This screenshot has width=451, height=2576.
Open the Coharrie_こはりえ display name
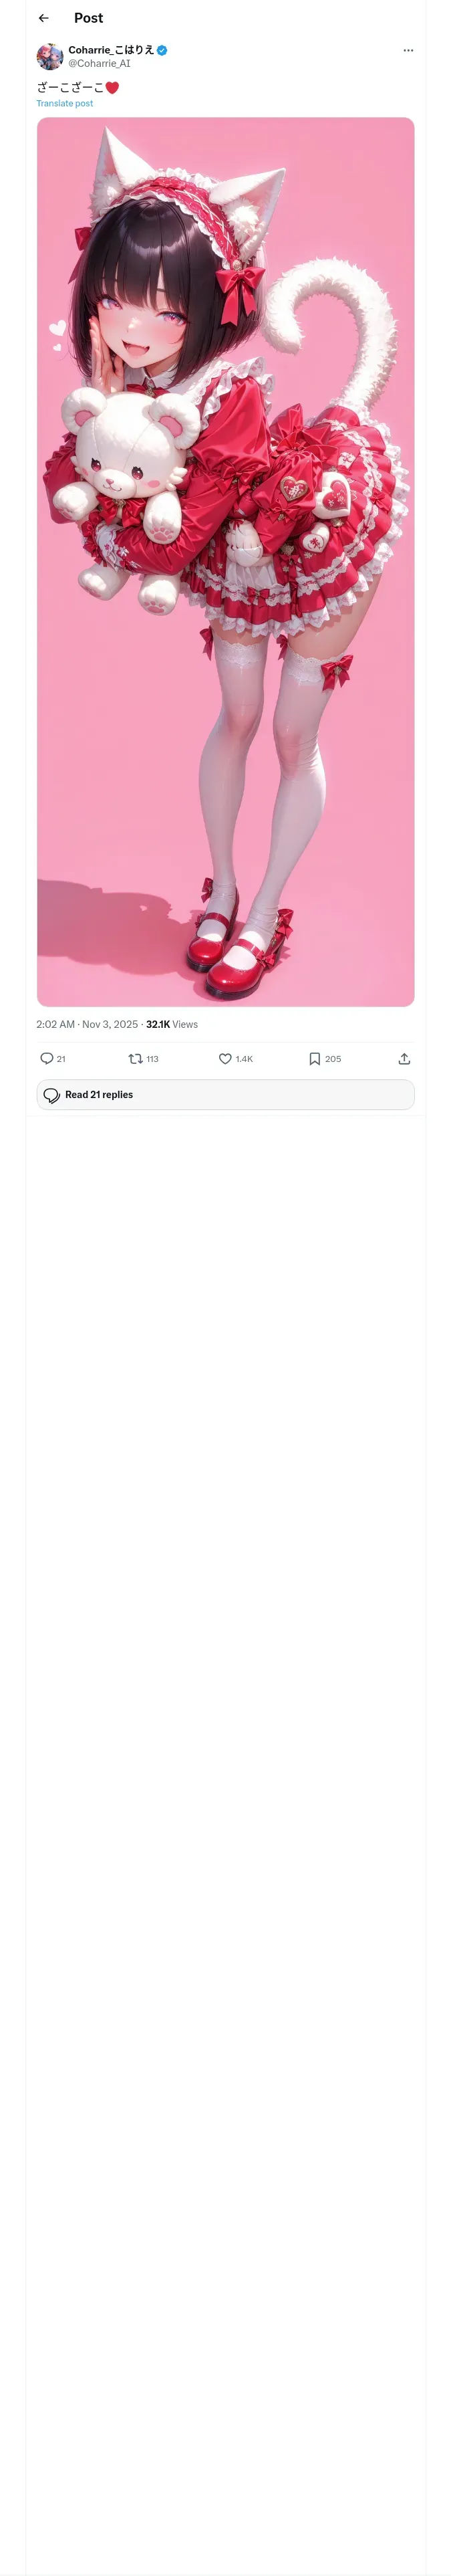click(111, 50)
